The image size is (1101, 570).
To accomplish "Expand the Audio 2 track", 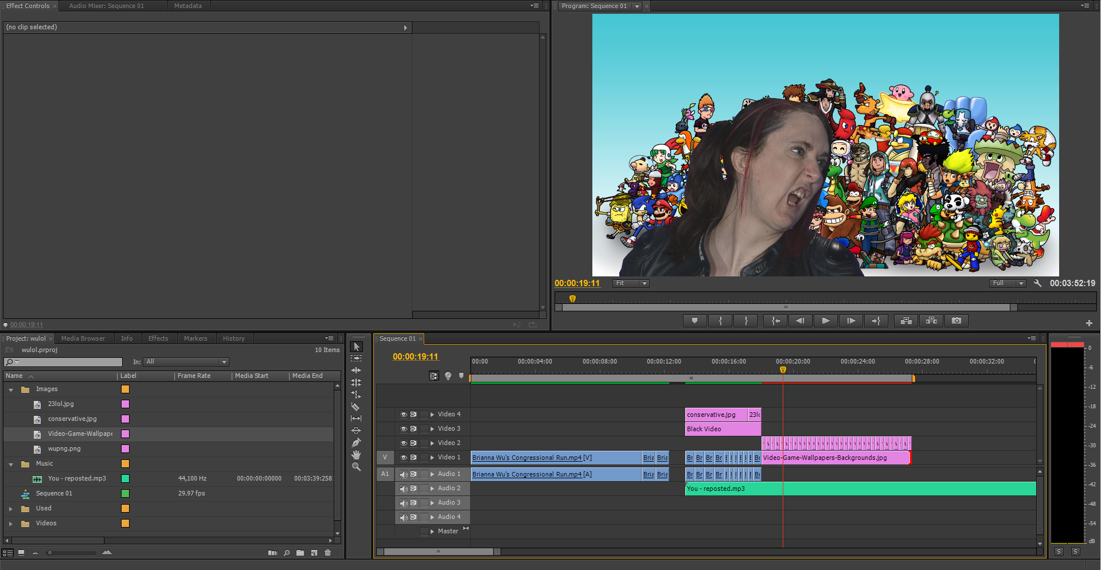I will (x=432, y=489).
